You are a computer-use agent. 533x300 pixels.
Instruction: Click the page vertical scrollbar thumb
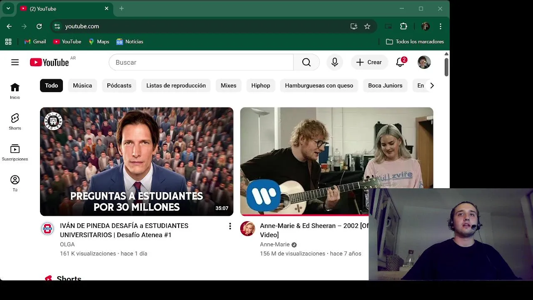(x=446, y=67)
